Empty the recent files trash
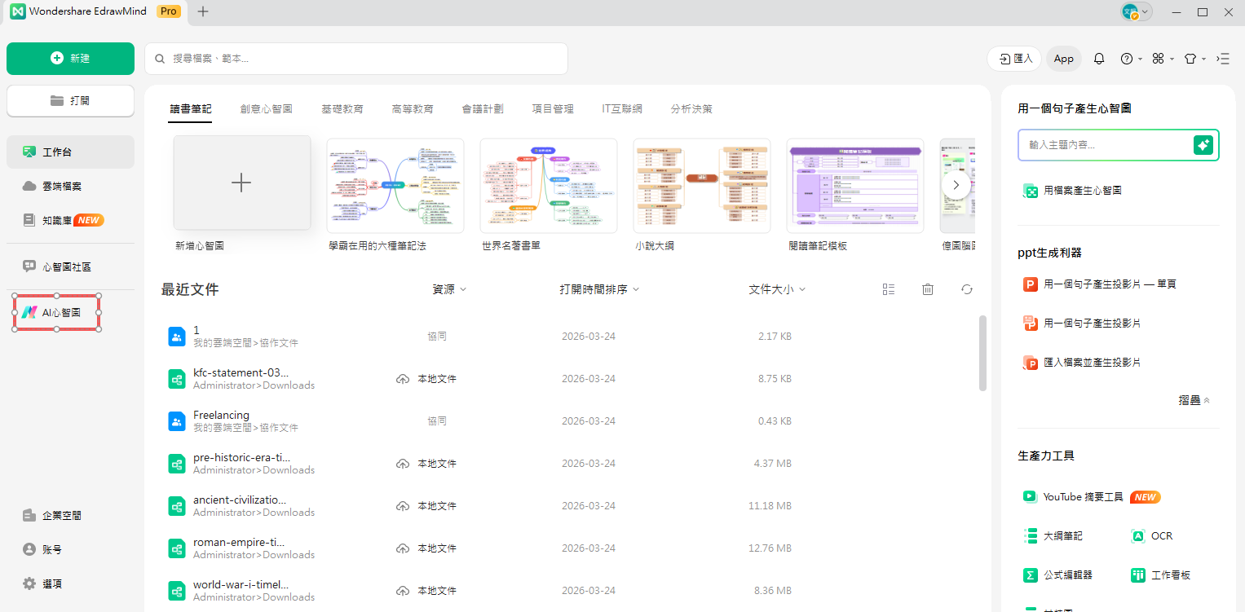This screenshot has height=612, width=1245. point(927,288)
